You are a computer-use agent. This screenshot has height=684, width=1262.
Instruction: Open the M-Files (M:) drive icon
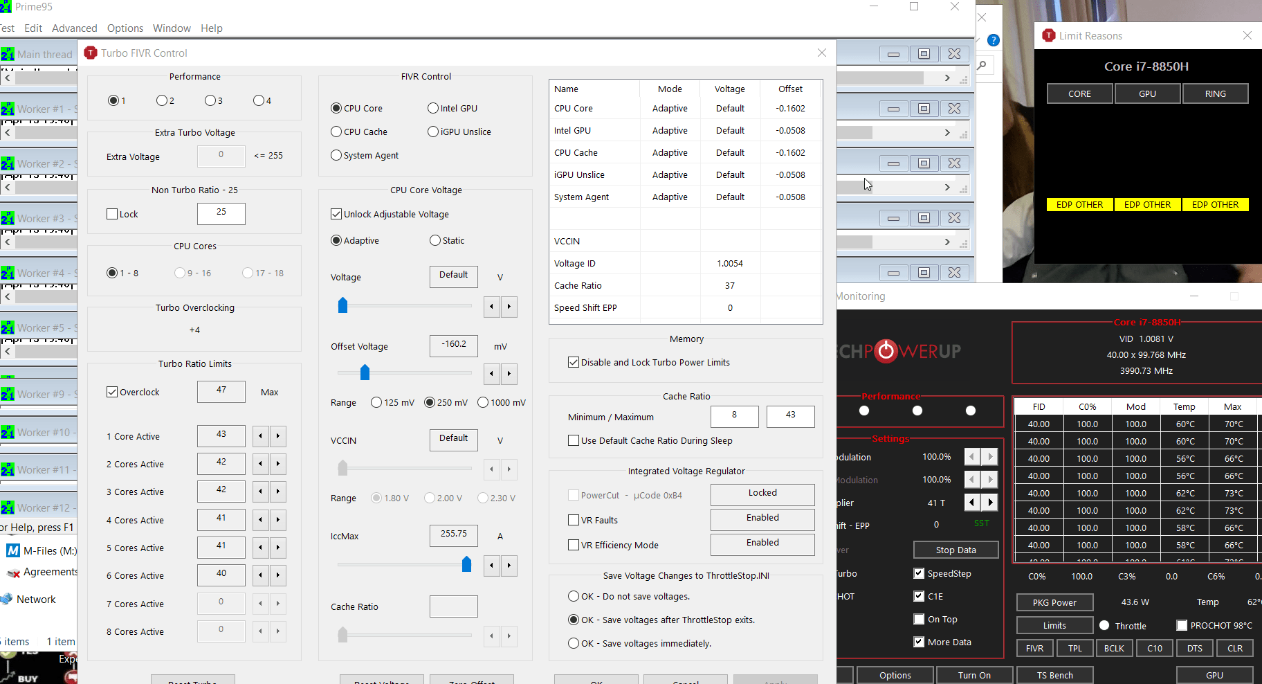12,551
